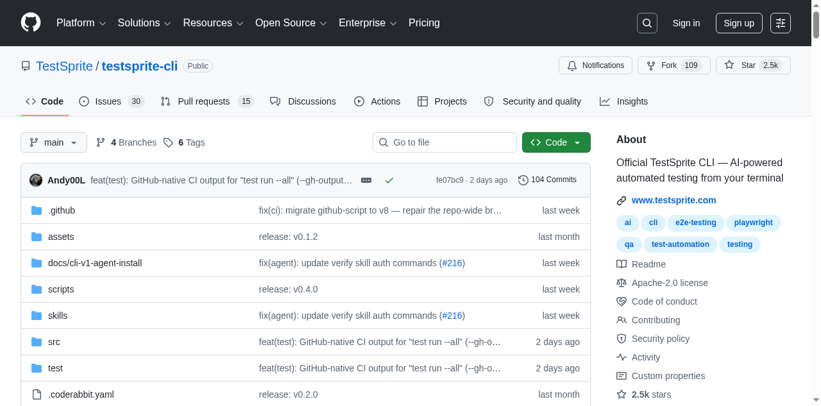The height and width of the screenshot is (406, 821).
Task: Open the test folder name
Action: click(x=55, y=368)
